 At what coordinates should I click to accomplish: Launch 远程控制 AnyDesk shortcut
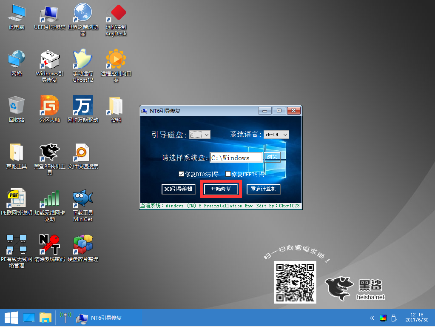click(116, 20)
